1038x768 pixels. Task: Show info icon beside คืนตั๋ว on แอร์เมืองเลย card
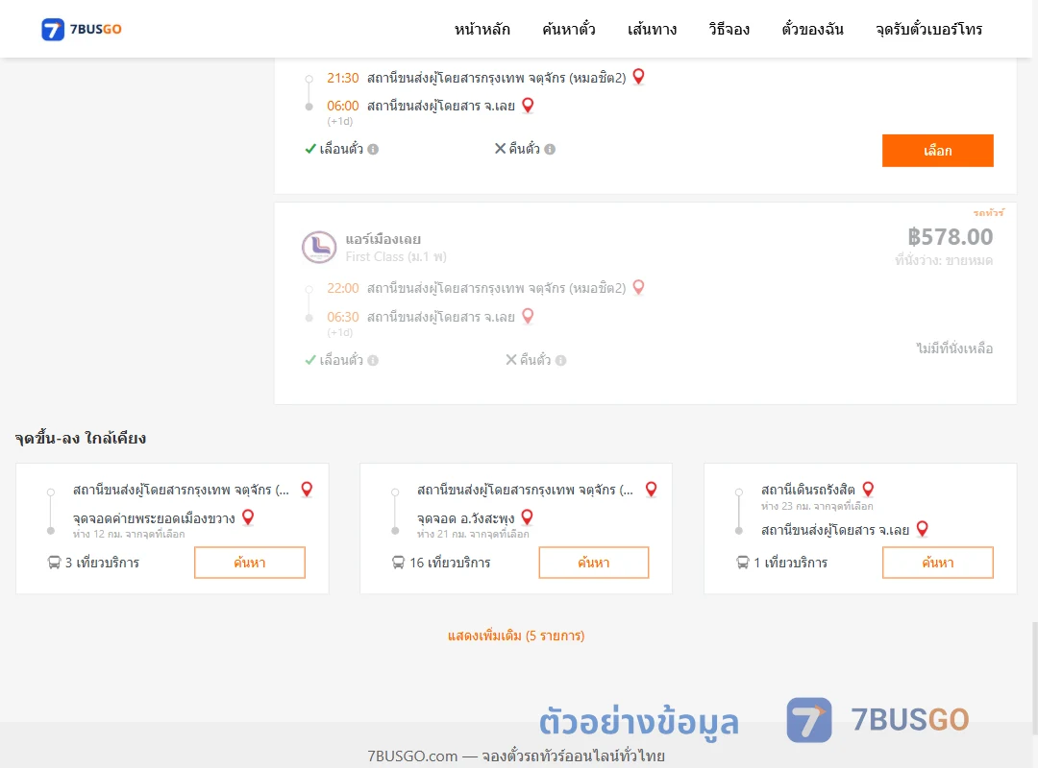[560, 361]
